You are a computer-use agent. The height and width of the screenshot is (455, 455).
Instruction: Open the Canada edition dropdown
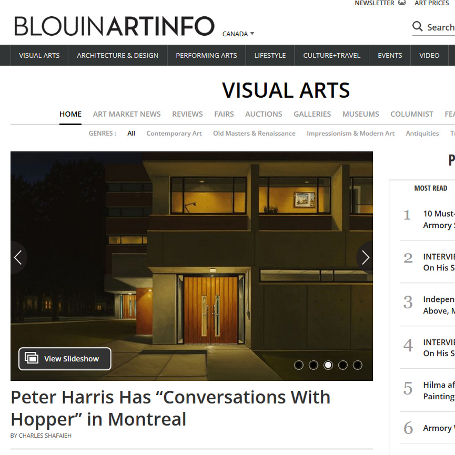pyautogui.click(x=238, y=34)
